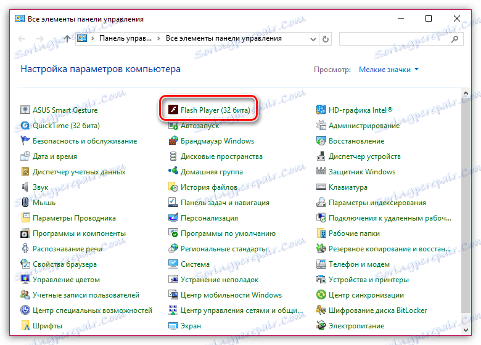Open HD-графика Intel icon
The image size is (481, 345).
point(321,110)
